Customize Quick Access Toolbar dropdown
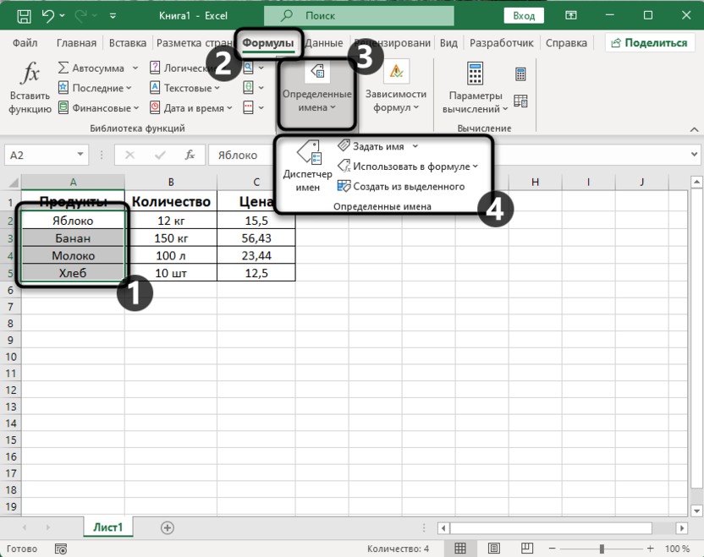This screenshot has height=557, width=704. coord(113,16)
